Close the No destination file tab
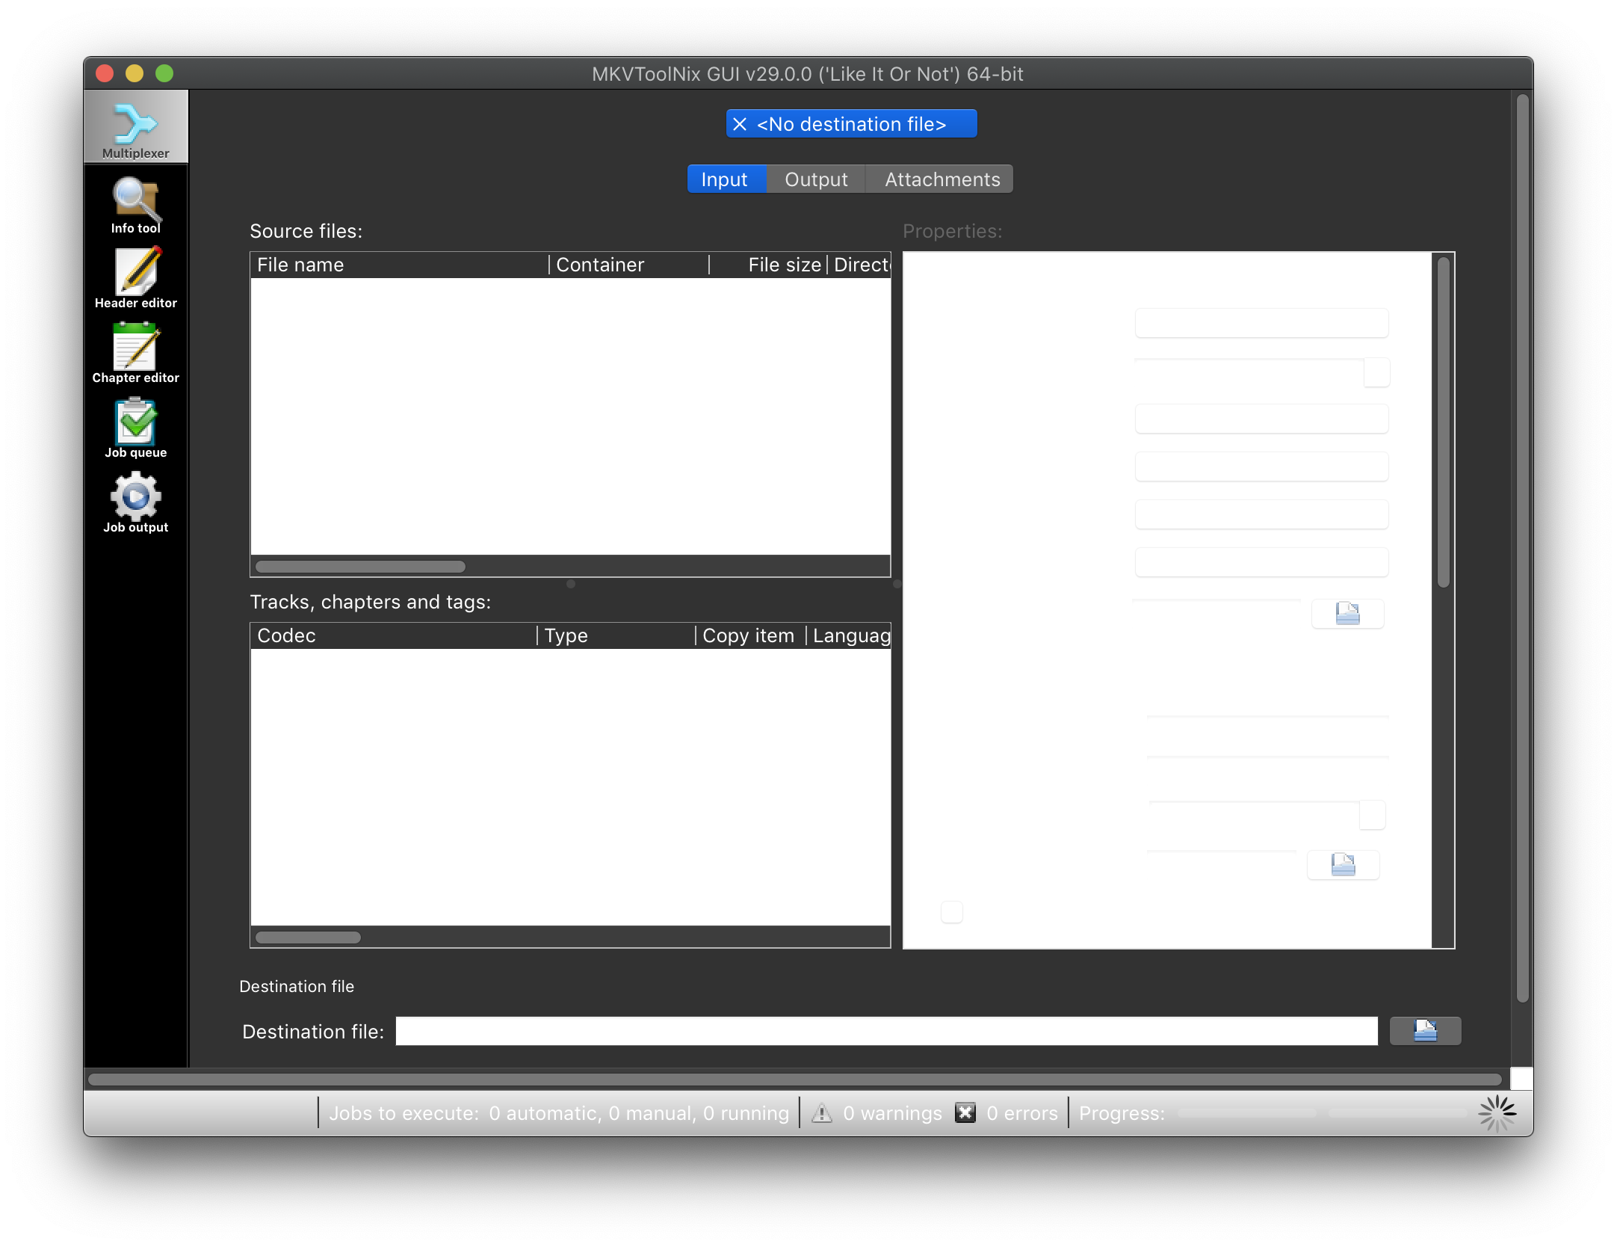Screen dimensions: 1617x1247 coord(740,124)
